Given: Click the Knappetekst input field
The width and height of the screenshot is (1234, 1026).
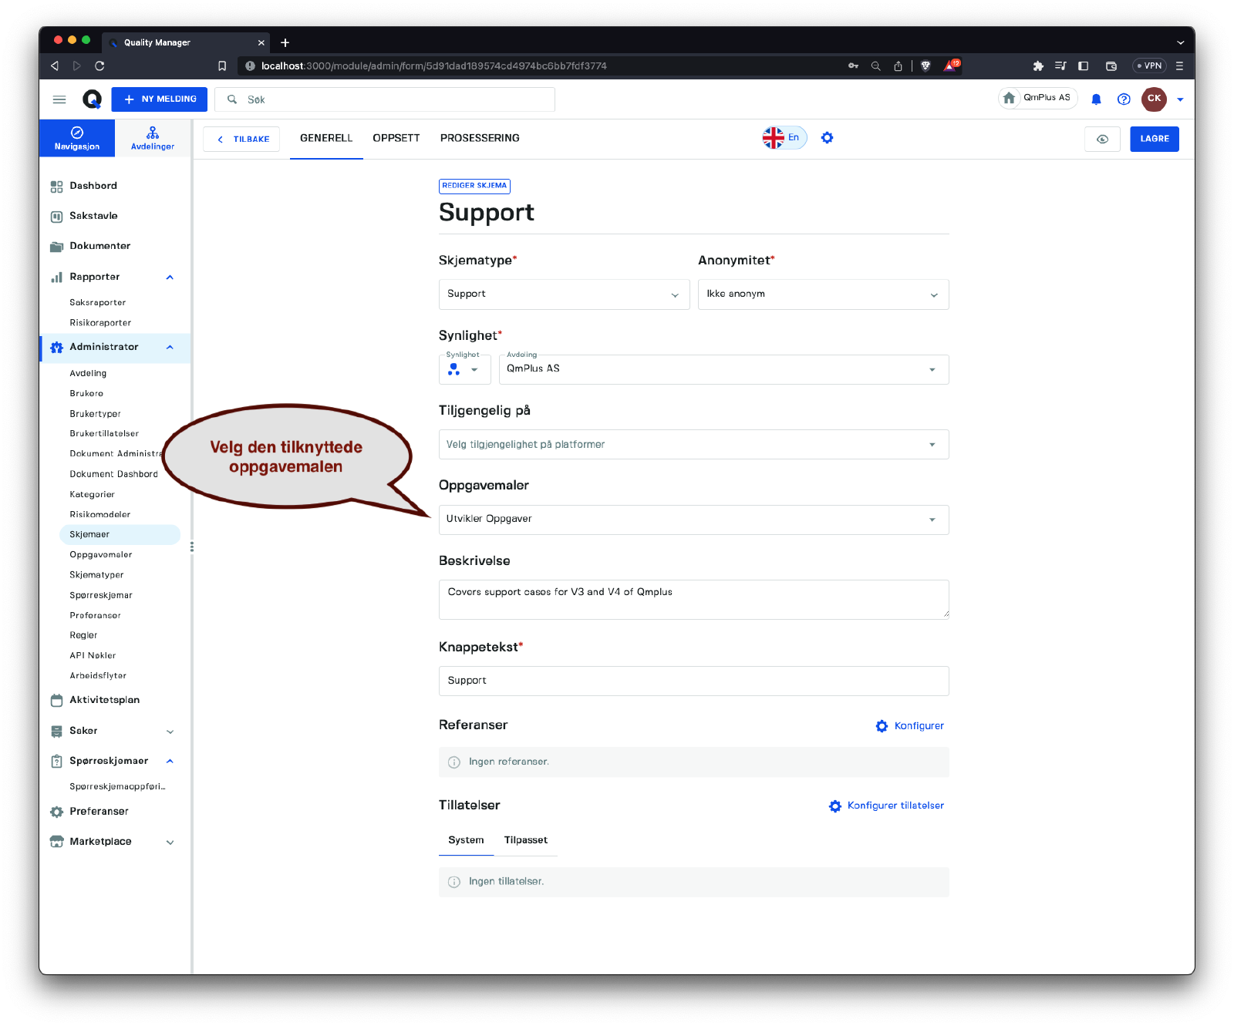Looking at the screenshot, I should (x=693, y=681).
